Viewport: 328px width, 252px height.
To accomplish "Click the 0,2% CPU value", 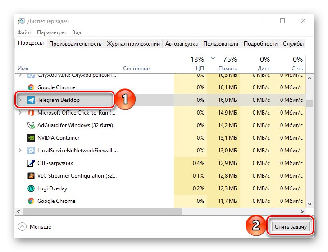I will point(198,188).
